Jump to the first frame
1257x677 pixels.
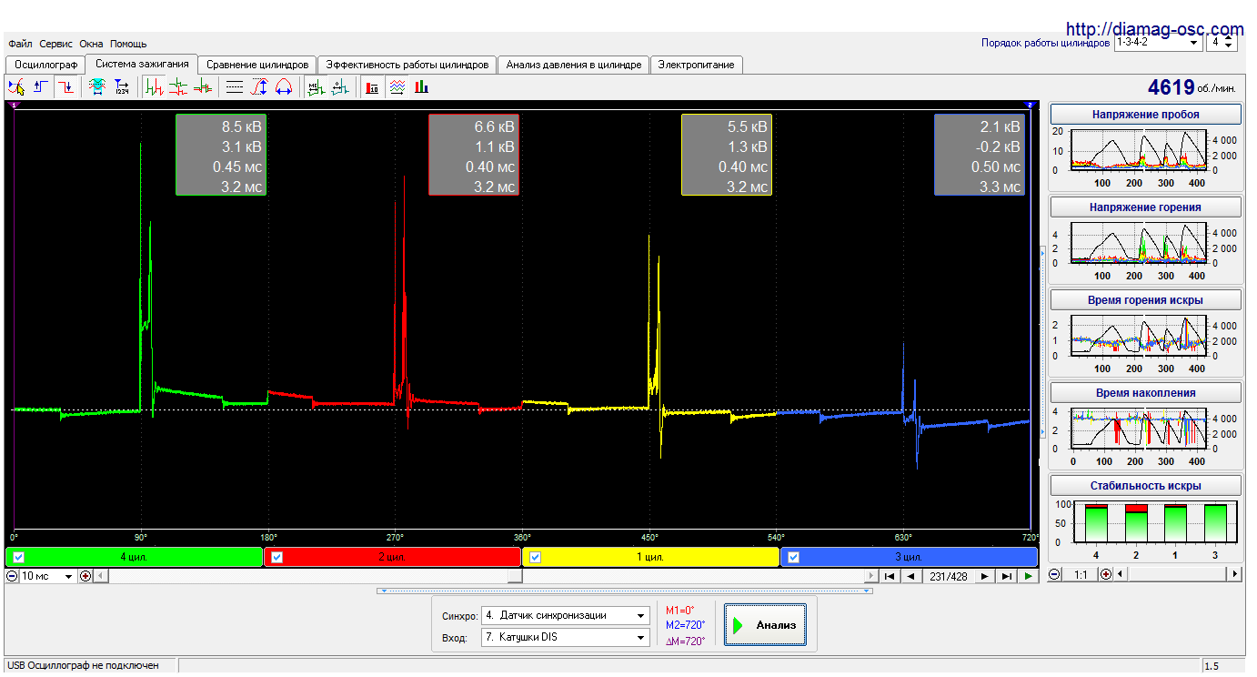pyautogui.click(x=890, y=576)
